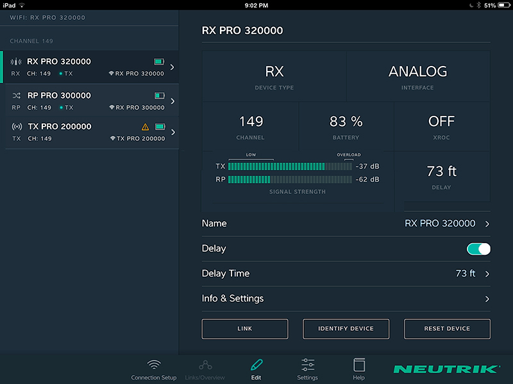Expand RX PRO 320000 list row chevron
Viewport: 513px width, 384px height.
point(172,67)
